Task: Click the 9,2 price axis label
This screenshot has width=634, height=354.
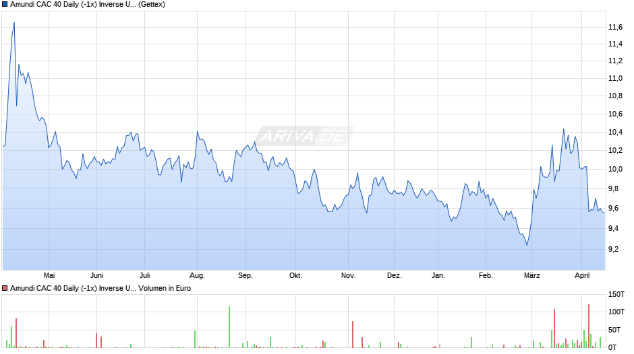Action: tap(613, 249)
